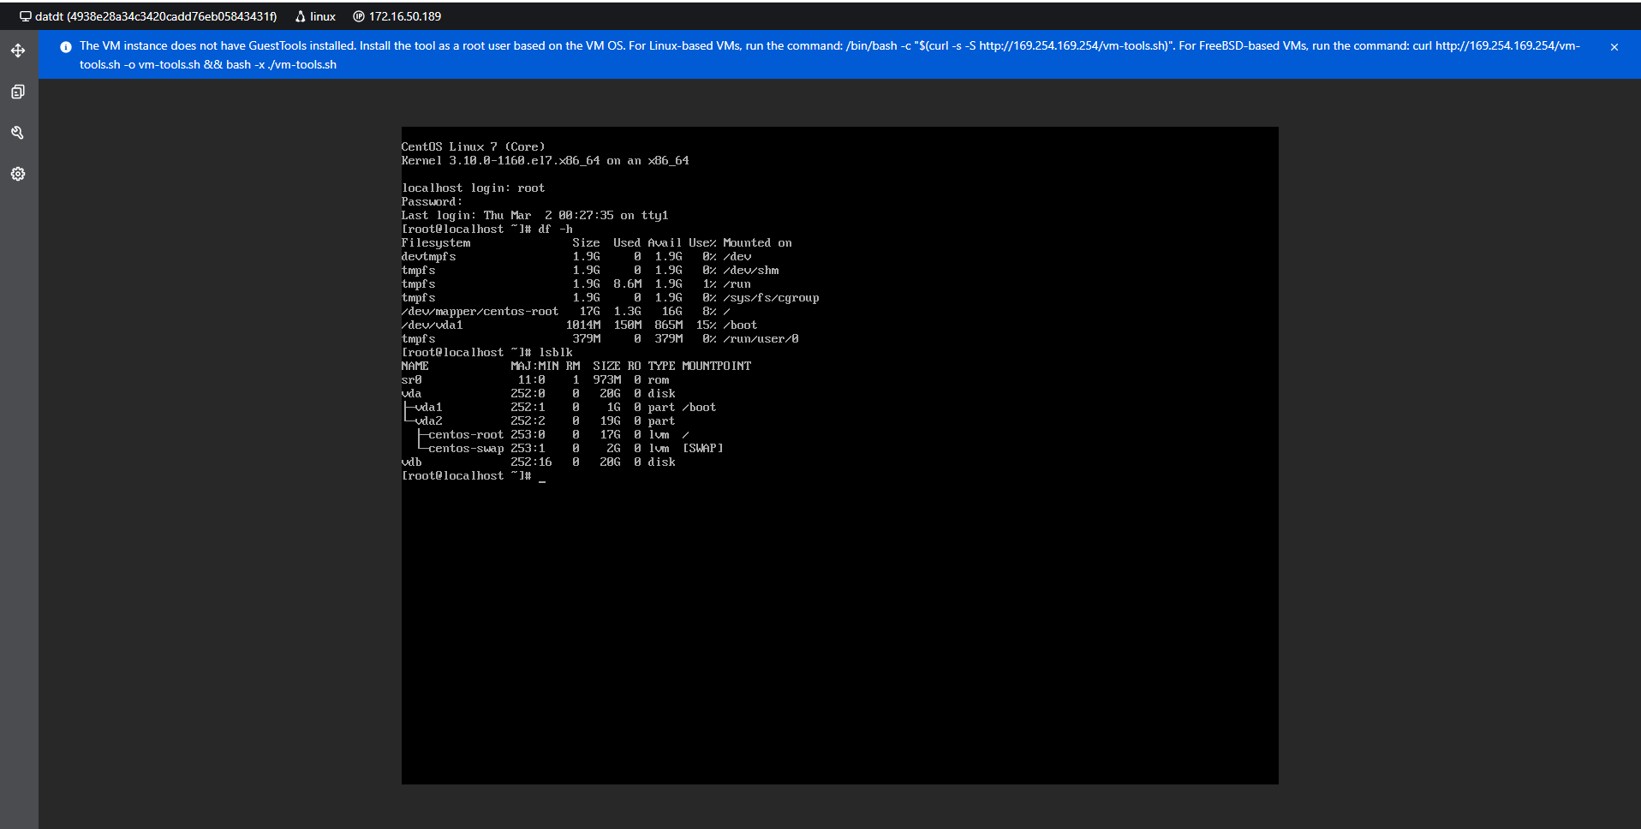This screenshot has width=1641, height=829.
Task: Click the Linux penguin icon in header
Action: pos(301,16)
